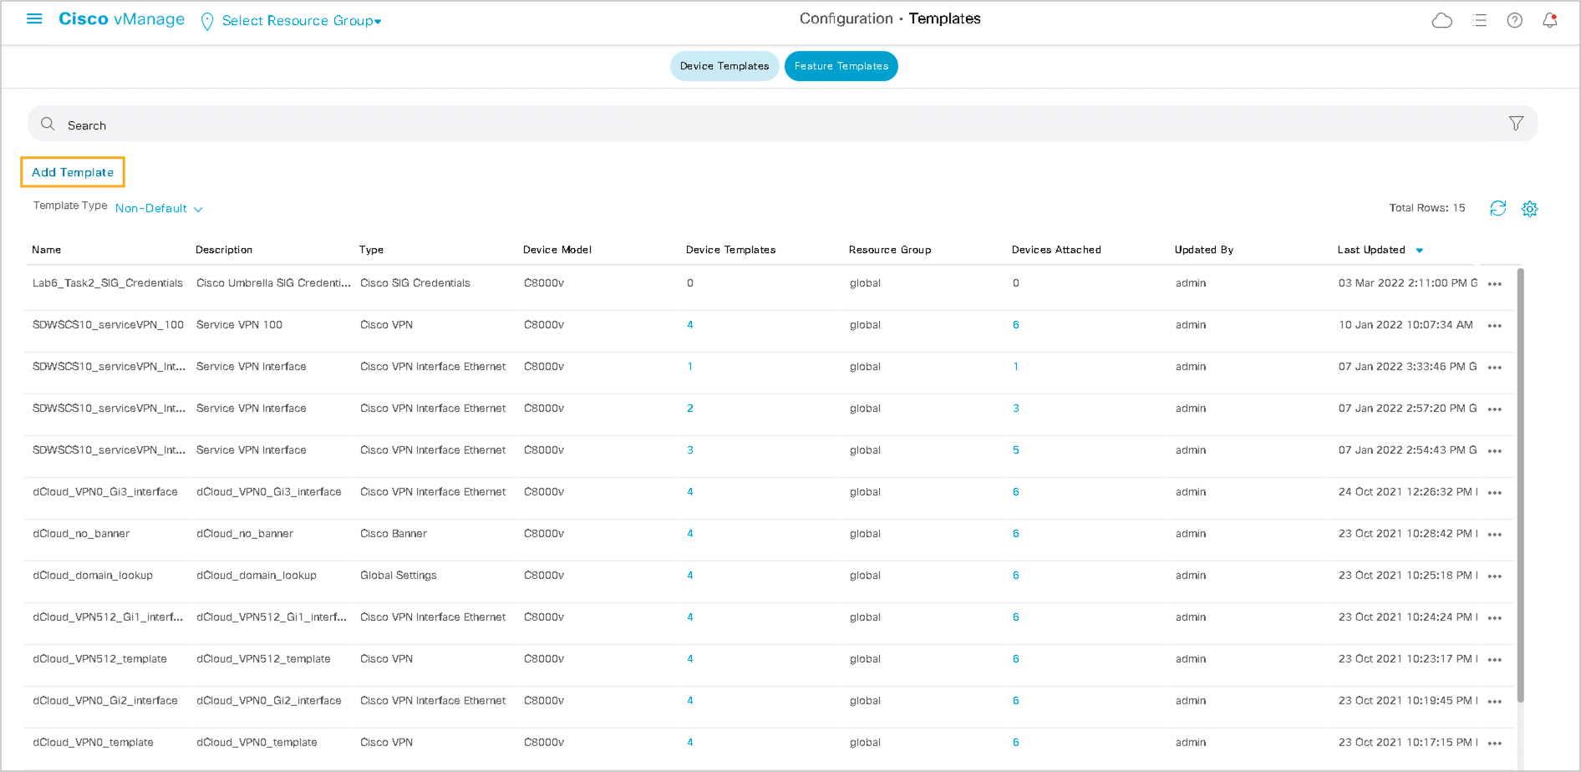1581x772 pixels.
Task: Open device templates count 2 link
Action: coord(690,409)
